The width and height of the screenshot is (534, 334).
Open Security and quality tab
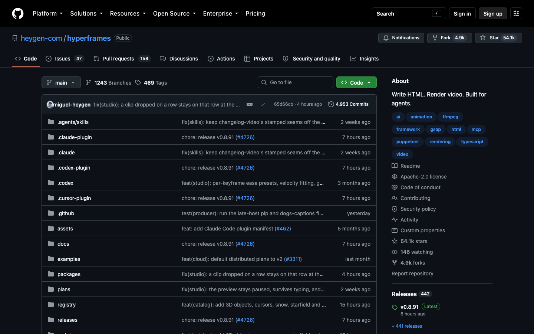click(x=311, y=59)
